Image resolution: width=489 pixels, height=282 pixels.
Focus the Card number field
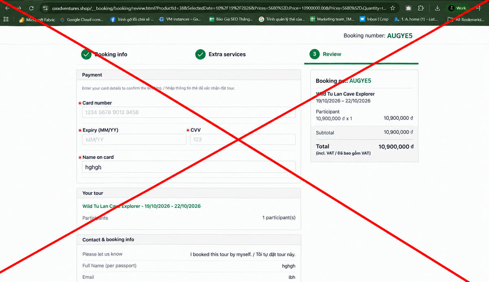(x=189, y=112)
